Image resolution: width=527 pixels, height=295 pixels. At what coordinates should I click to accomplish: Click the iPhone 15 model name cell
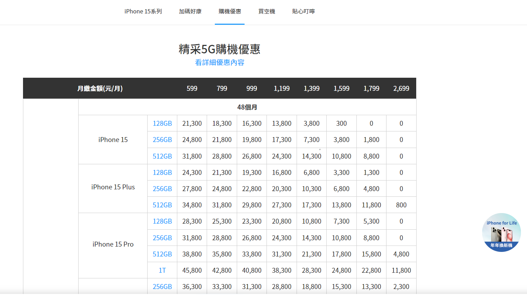tap(113, 140)
